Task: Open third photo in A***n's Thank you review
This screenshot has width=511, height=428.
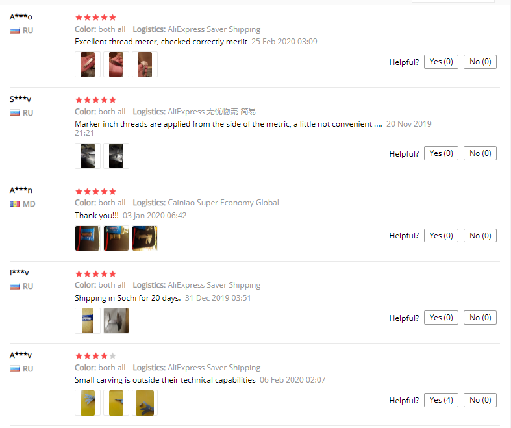Action: (145, 238)
